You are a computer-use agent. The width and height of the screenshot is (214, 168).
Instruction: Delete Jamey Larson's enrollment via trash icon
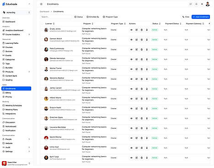click(142, 89)
